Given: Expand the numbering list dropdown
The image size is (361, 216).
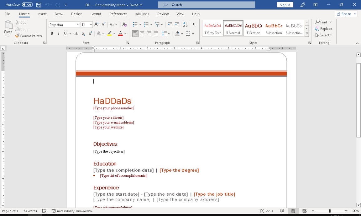Looking at the screenshot, I should [x=151, y=25].
